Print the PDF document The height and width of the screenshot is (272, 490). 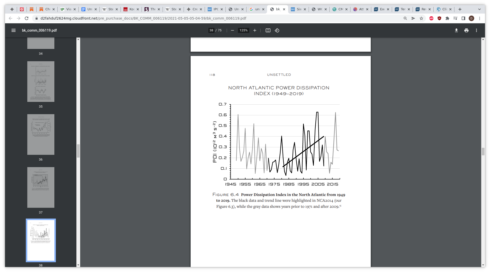pyautogui.click(x=466, y=30)
